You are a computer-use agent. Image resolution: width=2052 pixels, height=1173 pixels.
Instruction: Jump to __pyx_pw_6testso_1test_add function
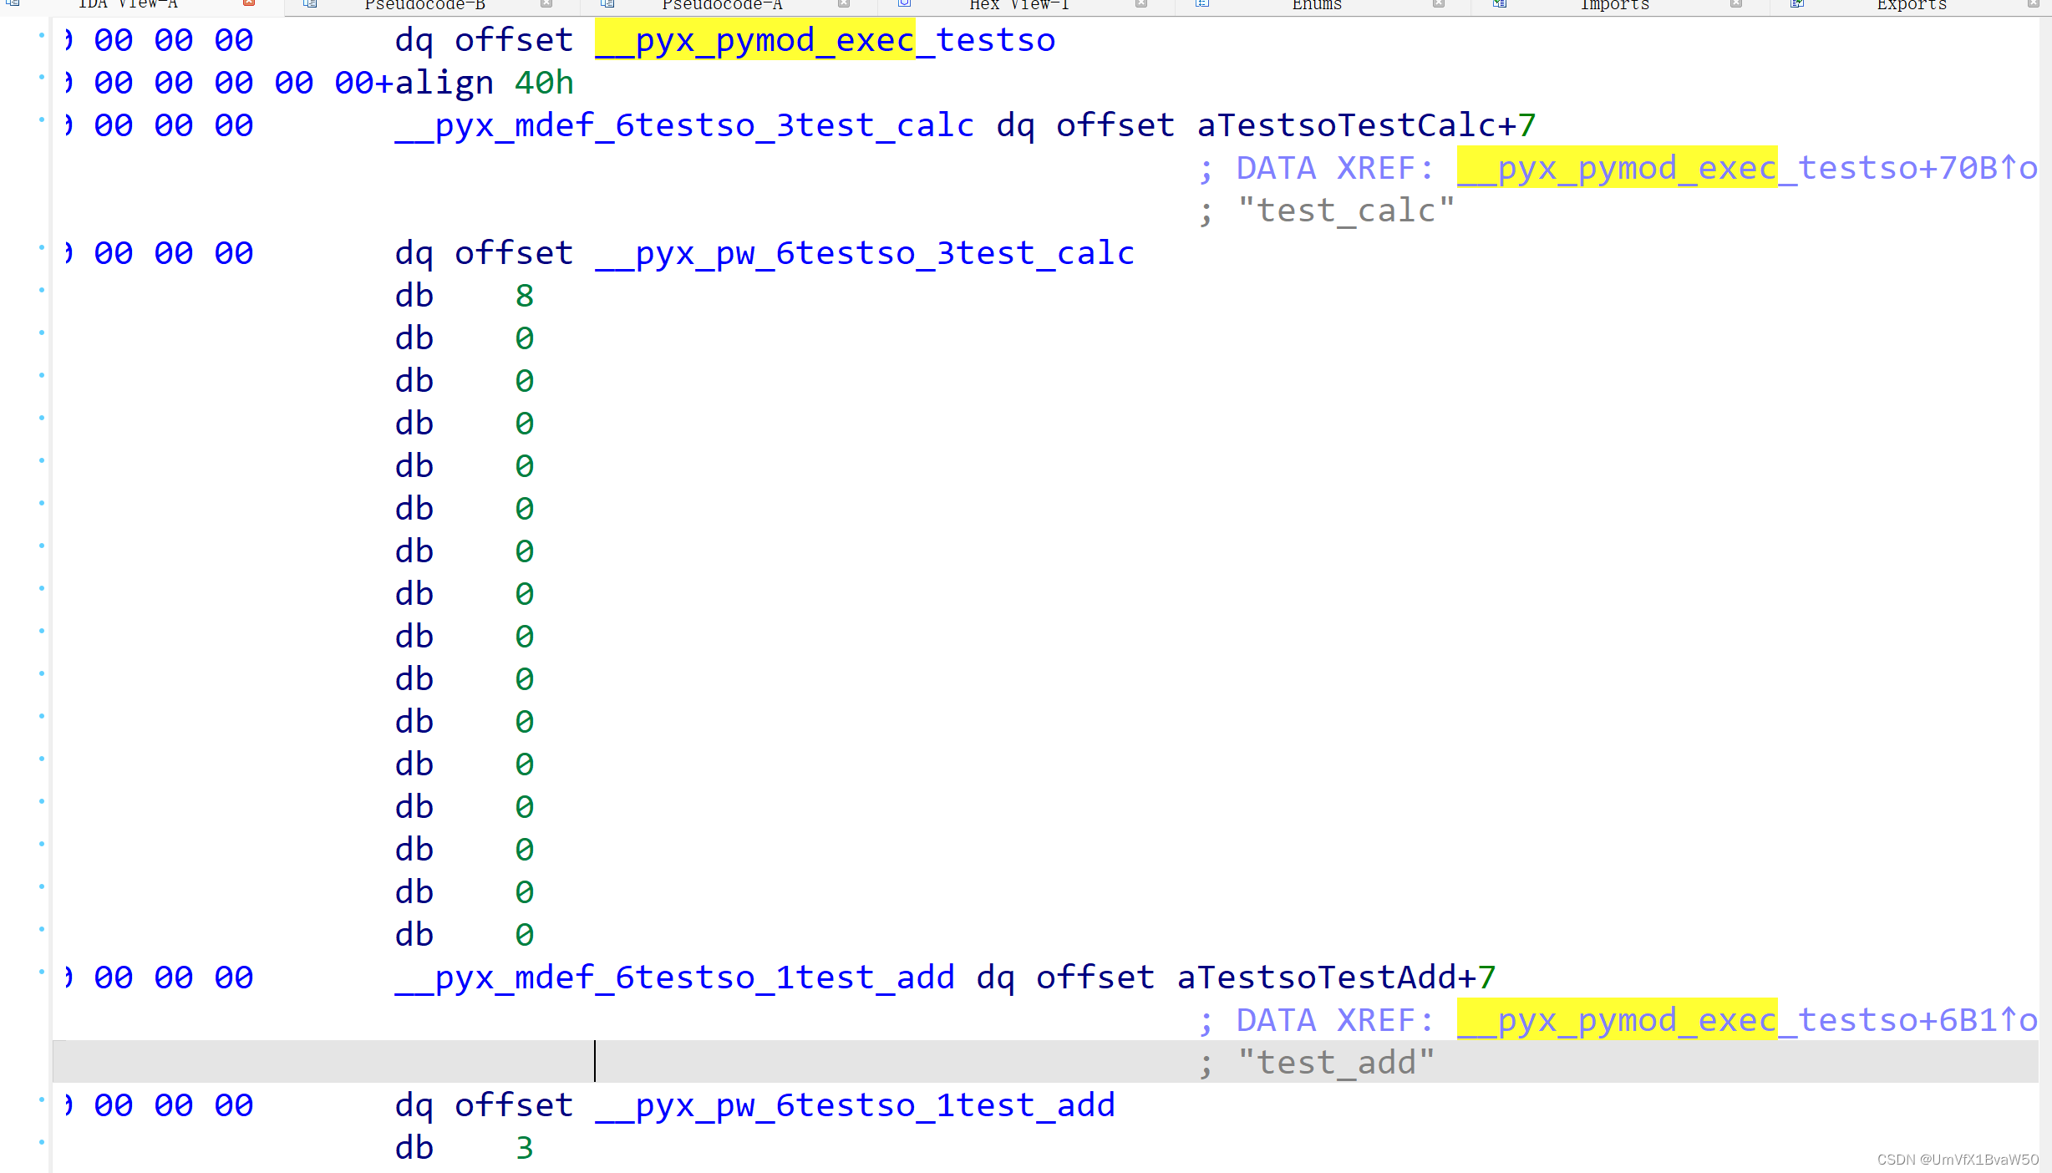point(855,1105)
